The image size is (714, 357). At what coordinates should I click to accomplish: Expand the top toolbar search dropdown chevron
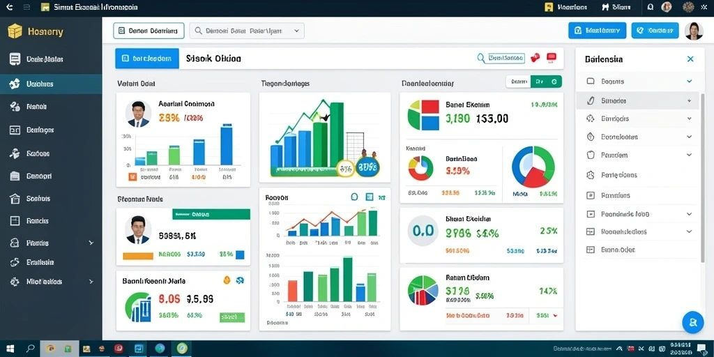point(296,31)
